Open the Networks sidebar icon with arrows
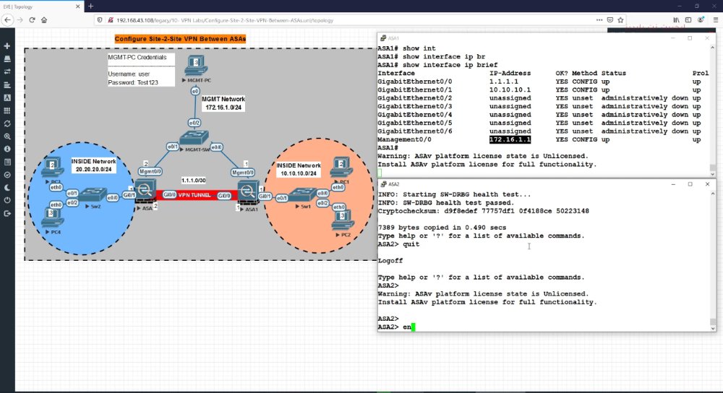Viewport: 723px width, 393px height. pos(7,72)
